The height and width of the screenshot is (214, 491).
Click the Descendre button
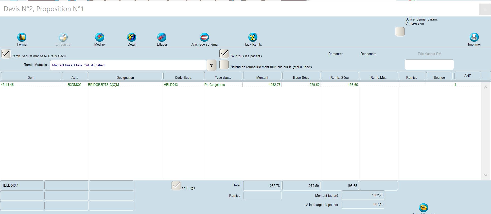[368, 54]
